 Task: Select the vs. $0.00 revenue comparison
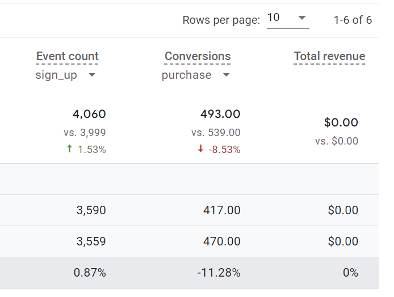tap(337, 141)
